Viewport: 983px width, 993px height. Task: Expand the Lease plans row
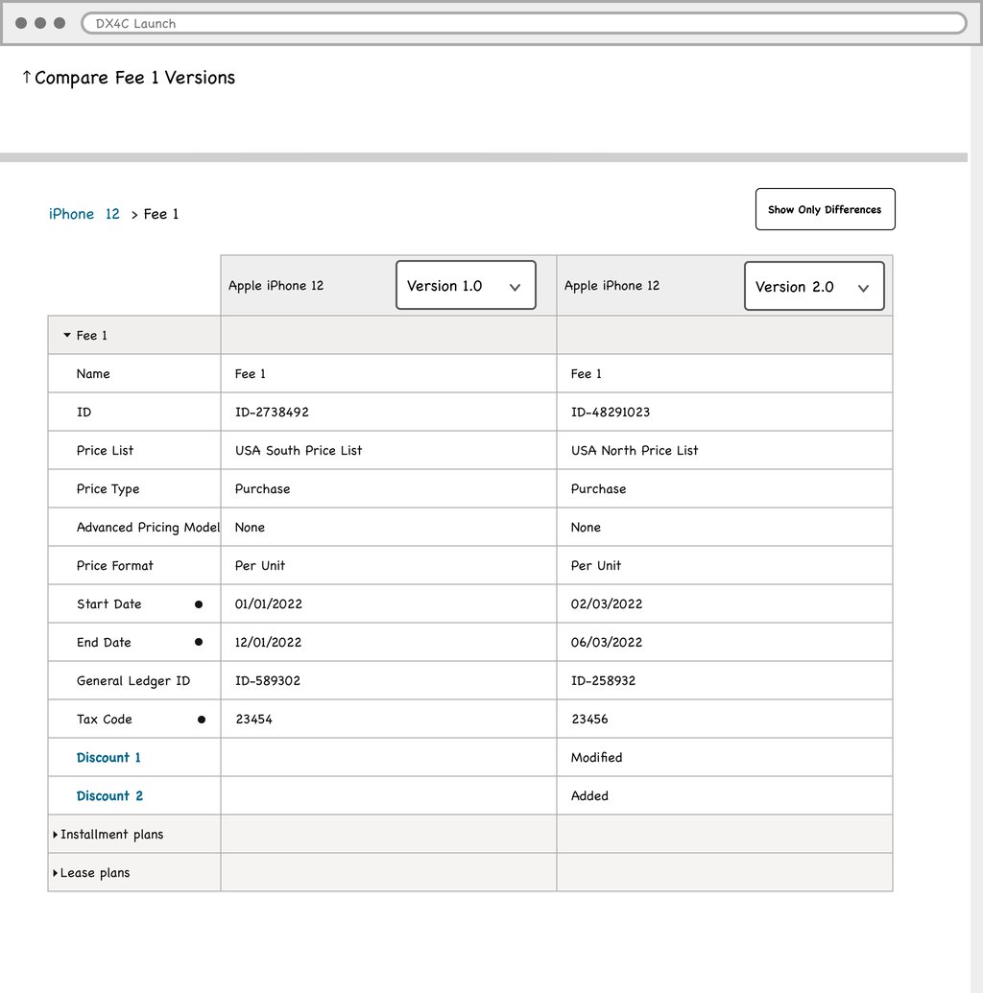56,873
